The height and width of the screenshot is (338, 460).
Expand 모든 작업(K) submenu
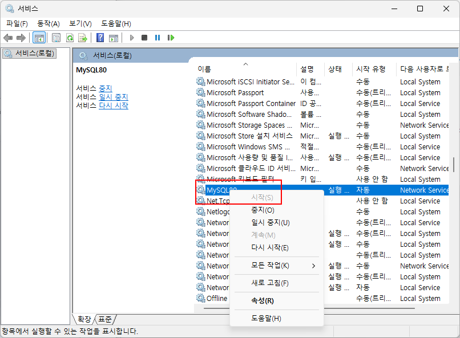click(277, 266)
